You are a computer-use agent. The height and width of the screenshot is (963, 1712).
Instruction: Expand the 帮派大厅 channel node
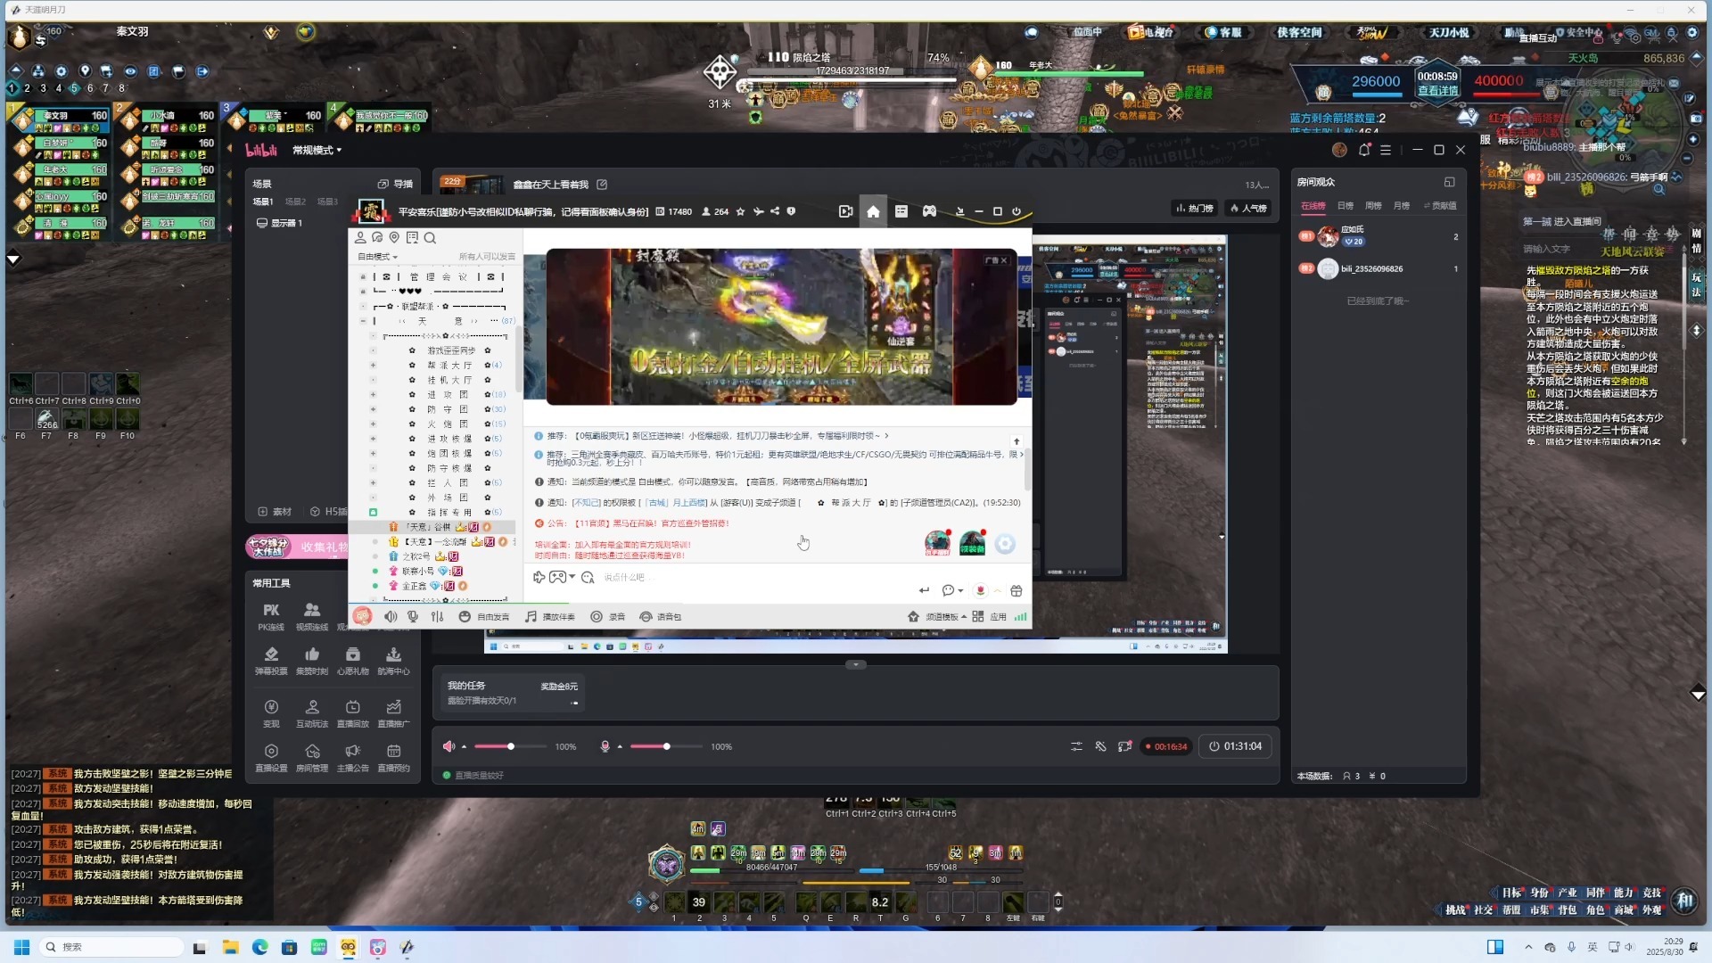[373, 365]
